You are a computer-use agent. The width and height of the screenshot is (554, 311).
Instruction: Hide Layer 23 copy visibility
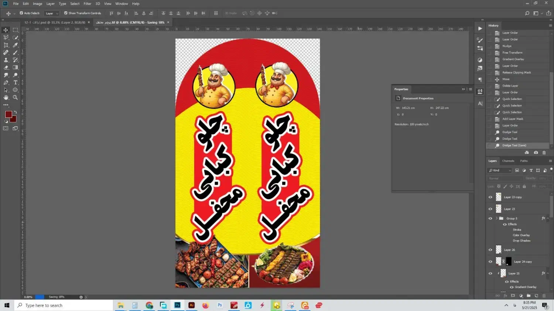(x=490, y=197)
